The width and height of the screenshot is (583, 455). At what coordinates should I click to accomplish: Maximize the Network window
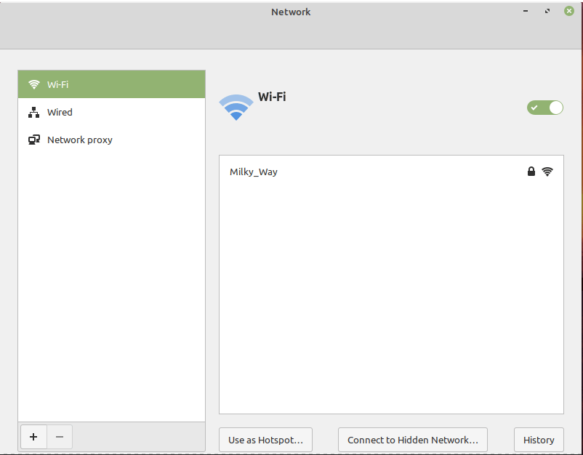pyautogui.click(x=547, y=11)
